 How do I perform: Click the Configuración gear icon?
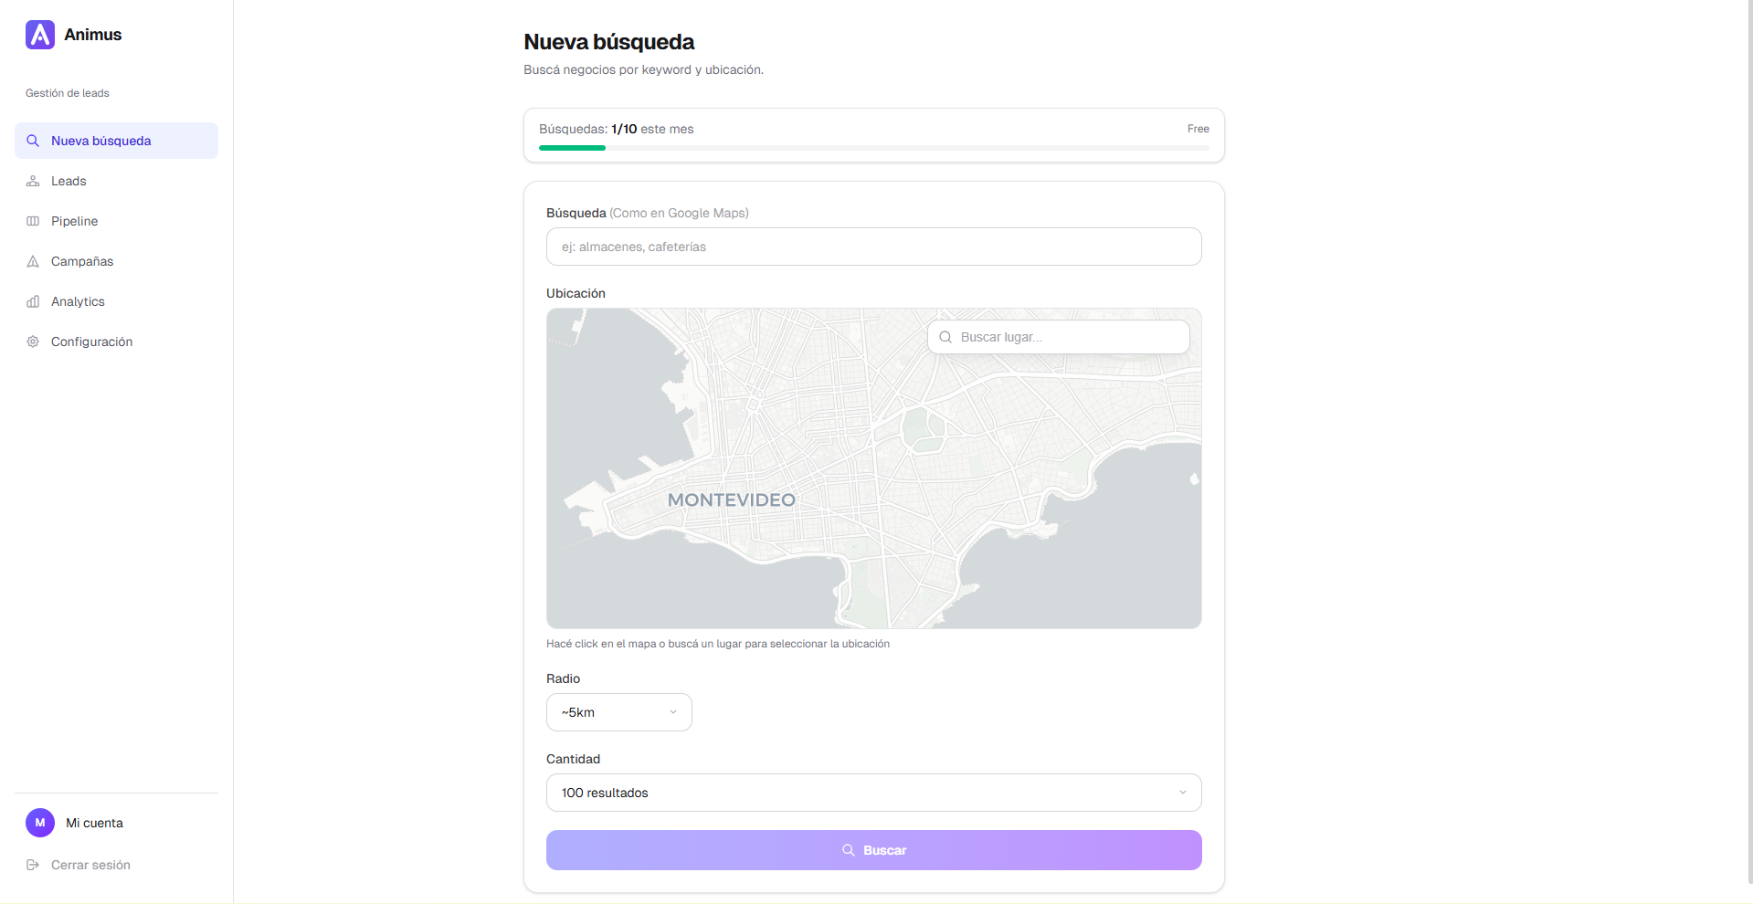click(x=33, y=342)
